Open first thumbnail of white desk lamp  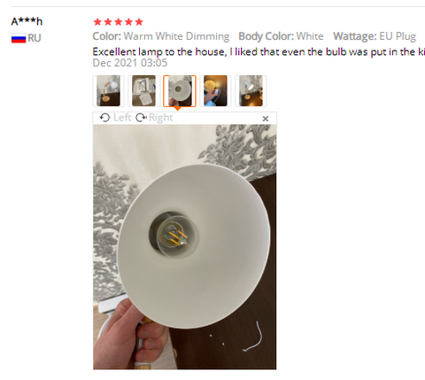pos(108,91)
